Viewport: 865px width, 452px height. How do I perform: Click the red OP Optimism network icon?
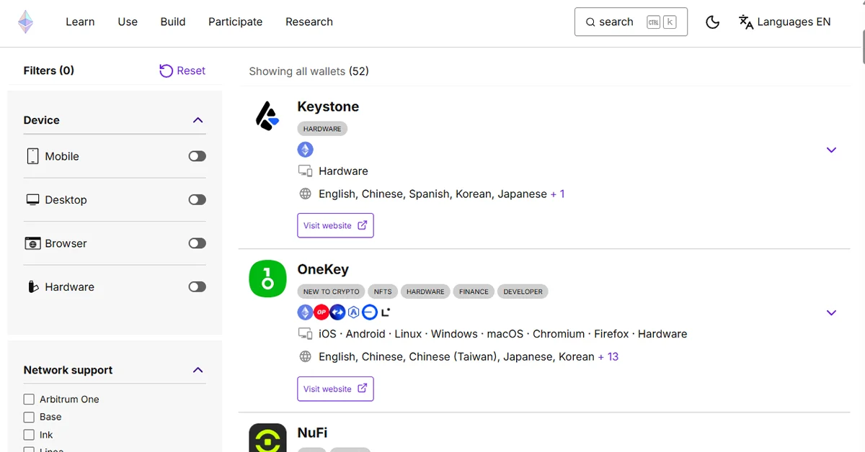321,312
